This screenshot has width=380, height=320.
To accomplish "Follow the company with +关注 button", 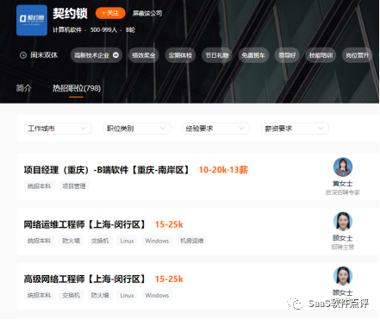I will tap(110, 13).
